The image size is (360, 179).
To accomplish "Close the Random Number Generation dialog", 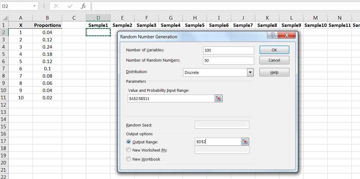I will click(x=286, y=35).
